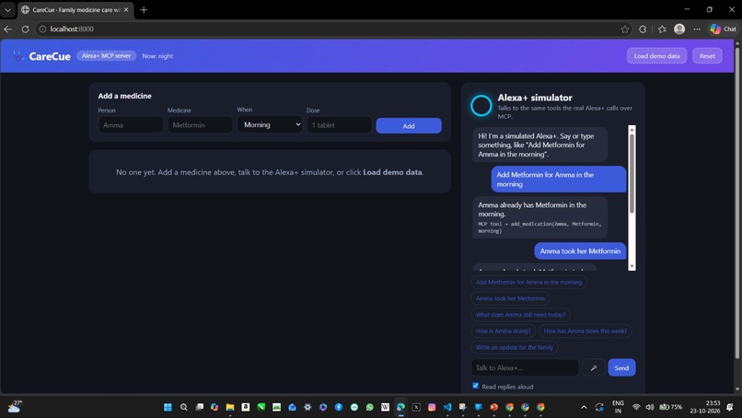
Task: Open the browser profile avatar
Action: (x=679, y=29)
